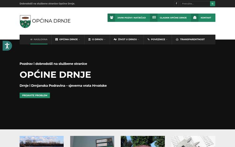235x147 pixels.
Task: Open the river landscape thumbnail
Action: pyautogui.click(x=41, y=141)
